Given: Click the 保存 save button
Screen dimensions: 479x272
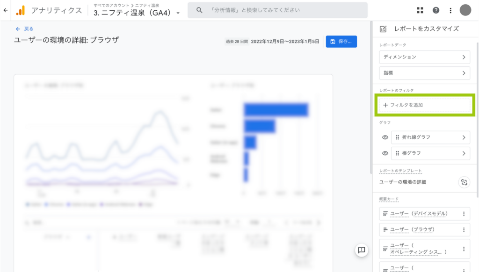Looking at the screenshot, I should 341,42.
